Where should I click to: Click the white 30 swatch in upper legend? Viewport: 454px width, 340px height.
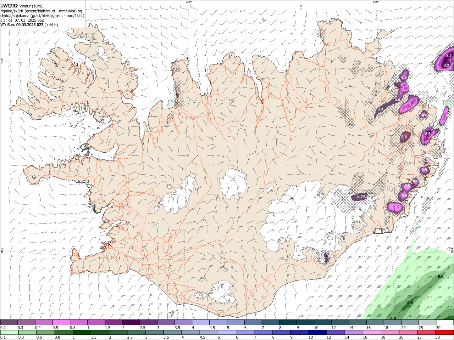(445, 323)
